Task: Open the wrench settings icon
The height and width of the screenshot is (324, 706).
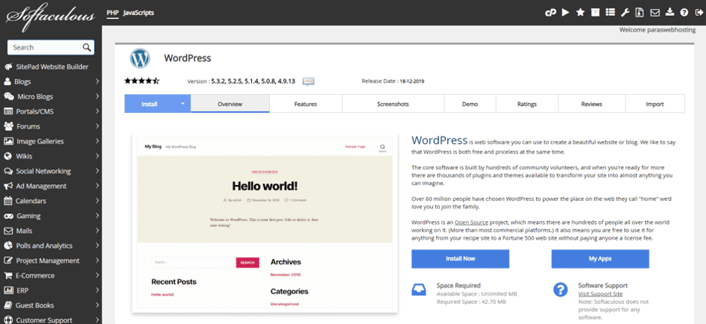Action: (x=625, y=13)
